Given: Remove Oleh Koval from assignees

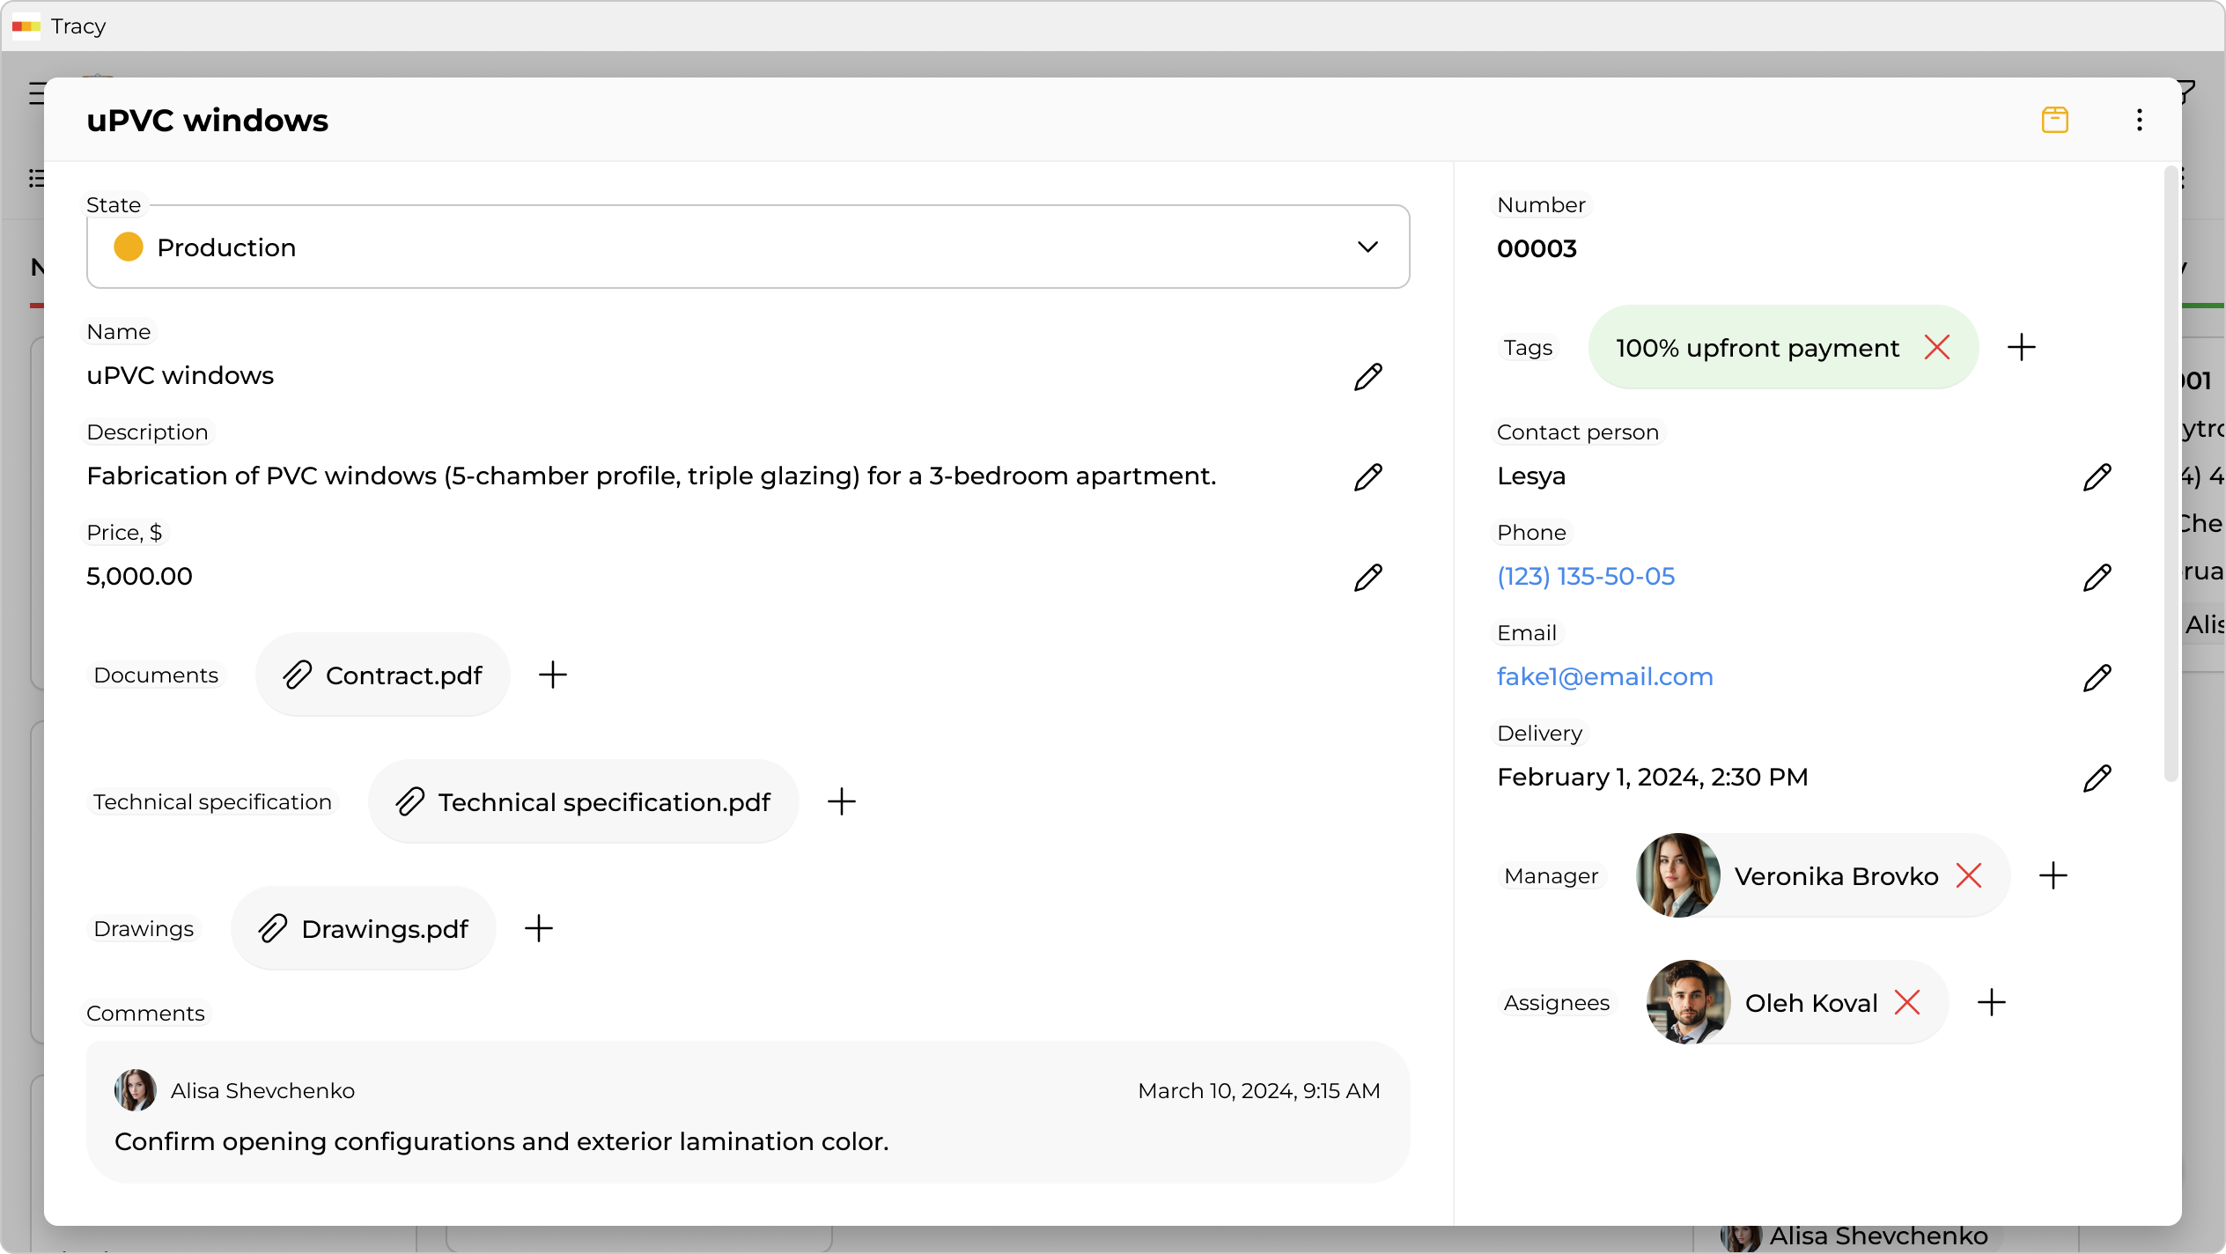Looking at the screenshot, I should click(x=1906, y=1003).
